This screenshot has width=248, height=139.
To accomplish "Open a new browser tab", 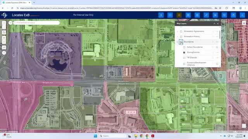I will [x=34, y=3].
